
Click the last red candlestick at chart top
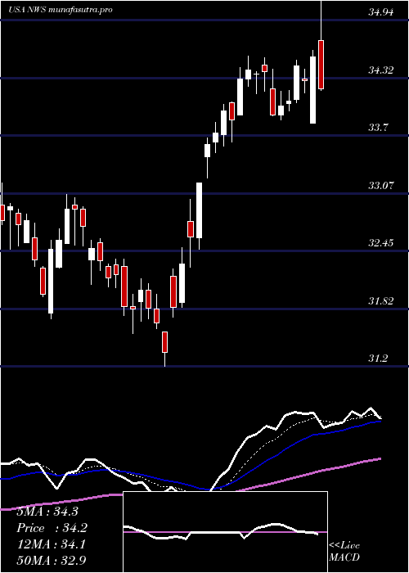click(321, 65)
